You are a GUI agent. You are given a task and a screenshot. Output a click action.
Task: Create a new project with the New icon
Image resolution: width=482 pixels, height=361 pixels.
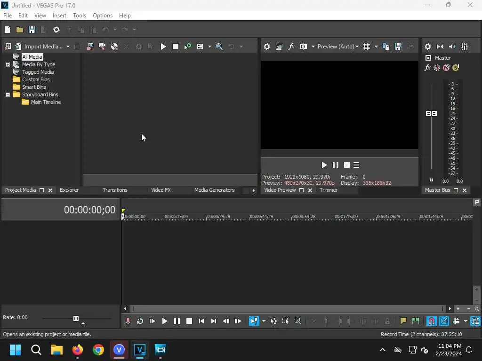pyautogui.click(x=8, y=30)
